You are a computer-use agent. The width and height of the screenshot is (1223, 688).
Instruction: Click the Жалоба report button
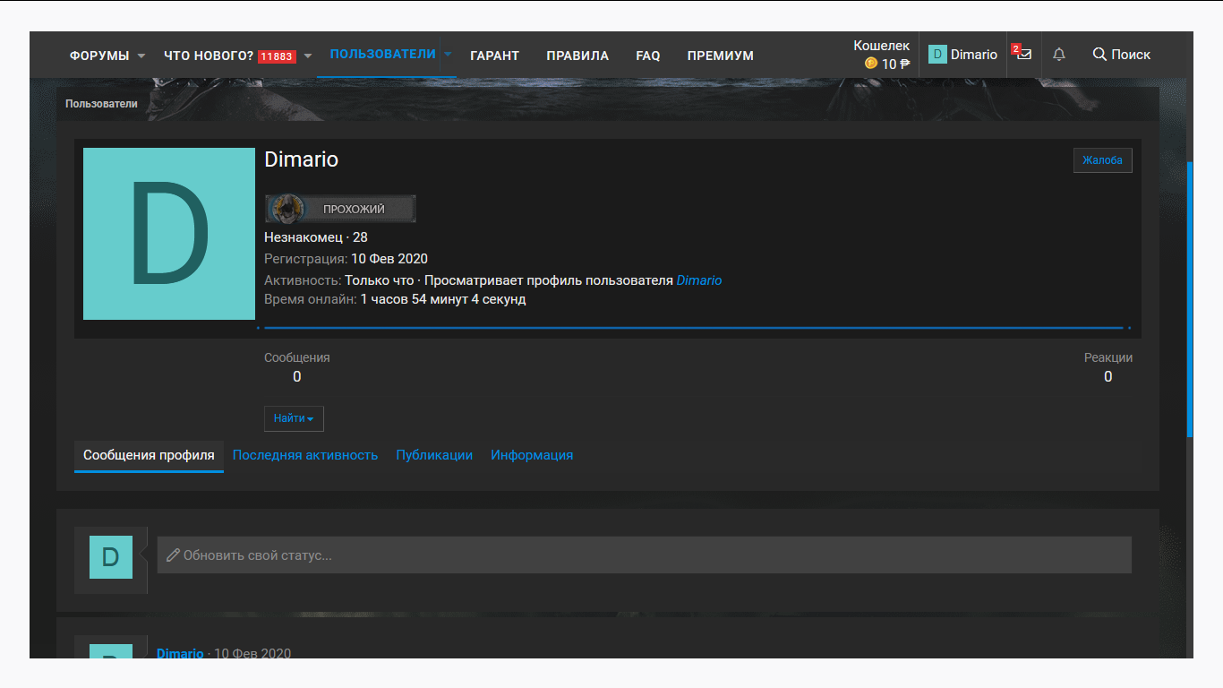tap(1103, 160)
